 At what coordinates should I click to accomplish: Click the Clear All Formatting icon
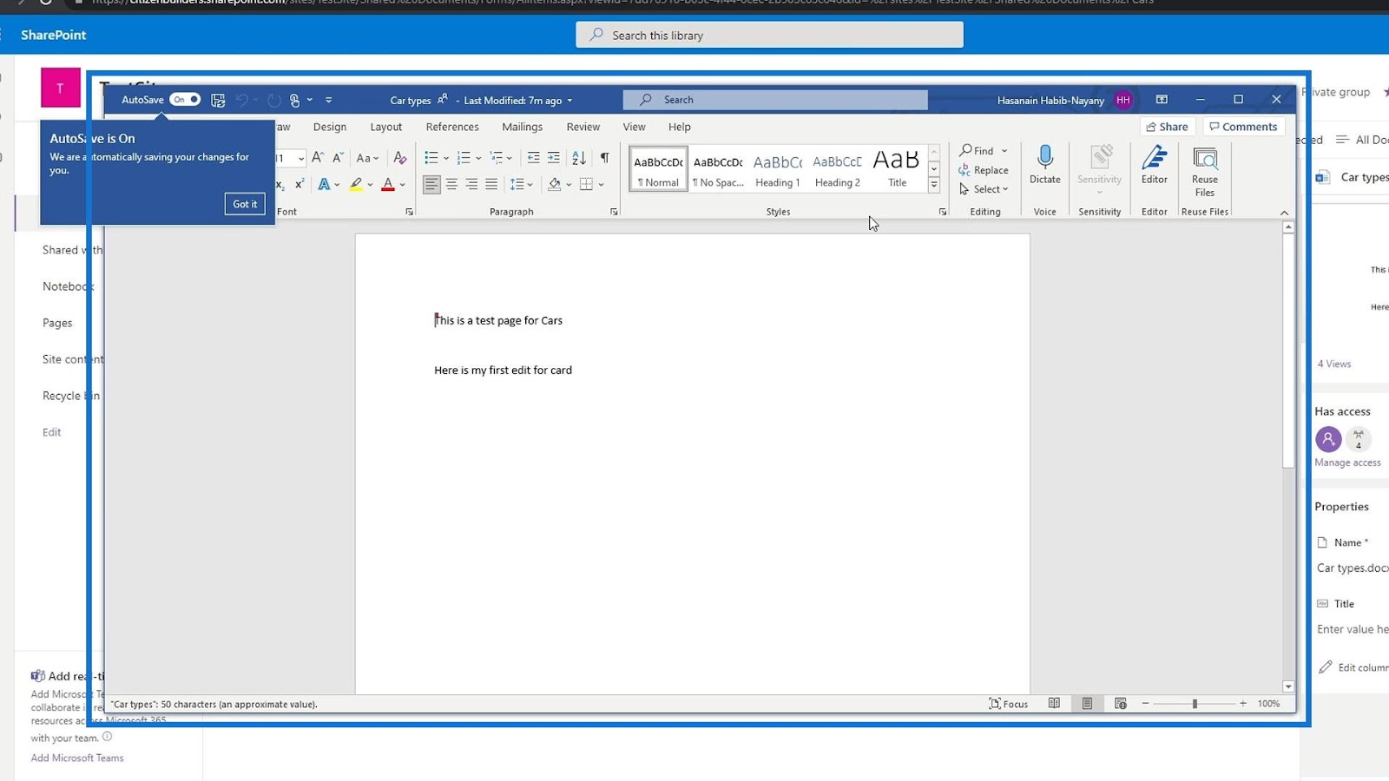(399, 158)
